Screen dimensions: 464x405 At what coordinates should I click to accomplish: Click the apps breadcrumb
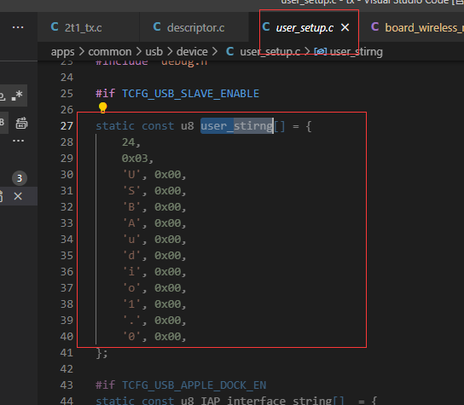click(63, 52)
